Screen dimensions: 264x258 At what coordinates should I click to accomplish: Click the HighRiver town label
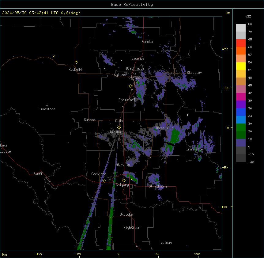(132, 228)
